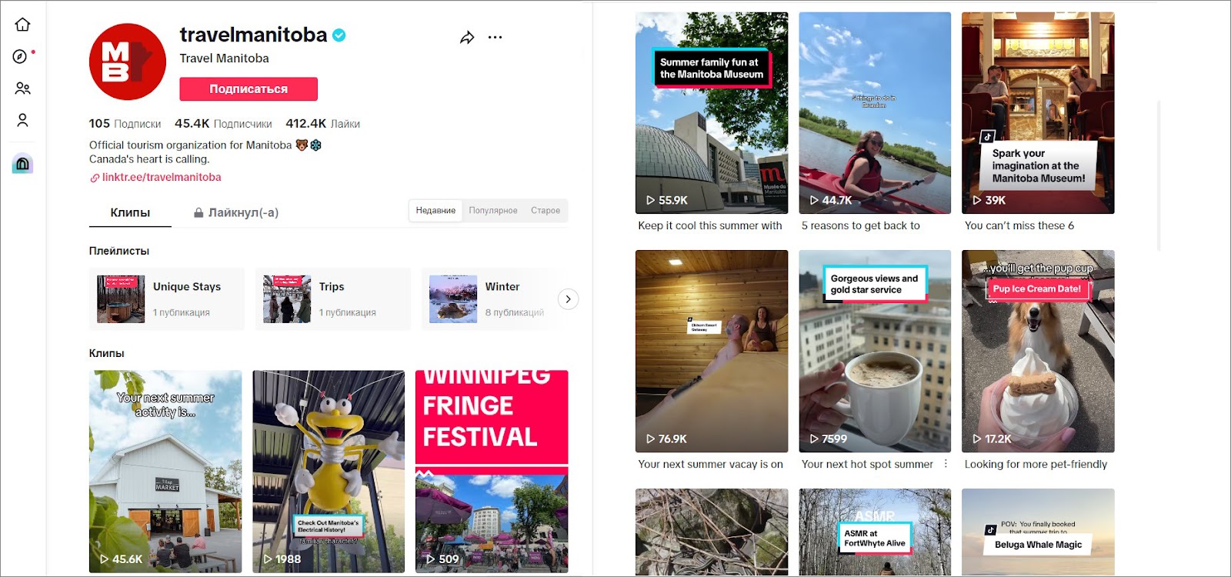Click play icon on 76.9K video

click(650, 439)
